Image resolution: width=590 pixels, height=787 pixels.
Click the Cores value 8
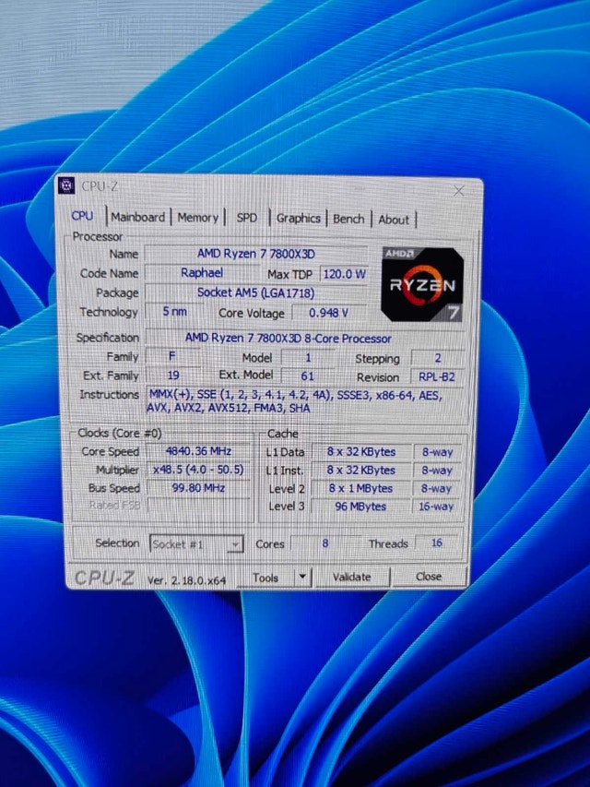click(x=325, y=543)
